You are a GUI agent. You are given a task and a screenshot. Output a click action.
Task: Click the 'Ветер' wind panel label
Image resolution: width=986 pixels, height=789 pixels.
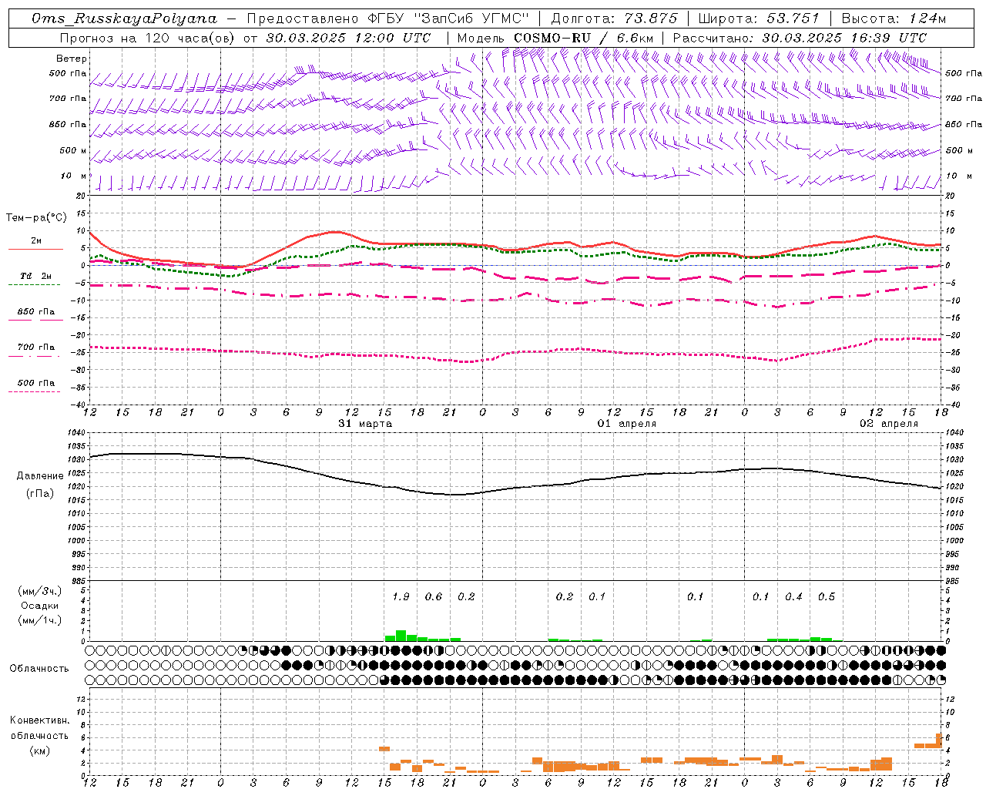tap(72, 59)
